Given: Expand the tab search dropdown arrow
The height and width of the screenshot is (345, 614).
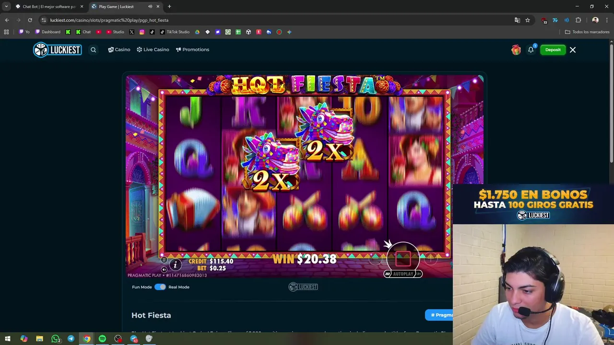Looking at the screenshot, I should coord(6,7).
